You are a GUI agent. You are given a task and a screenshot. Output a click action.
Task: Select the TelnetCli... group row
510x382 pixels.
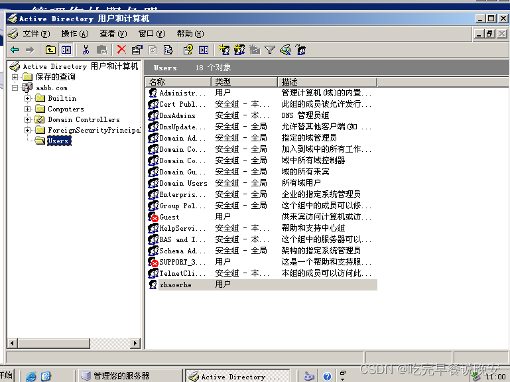pyautogui.click(x=261, y=273)
